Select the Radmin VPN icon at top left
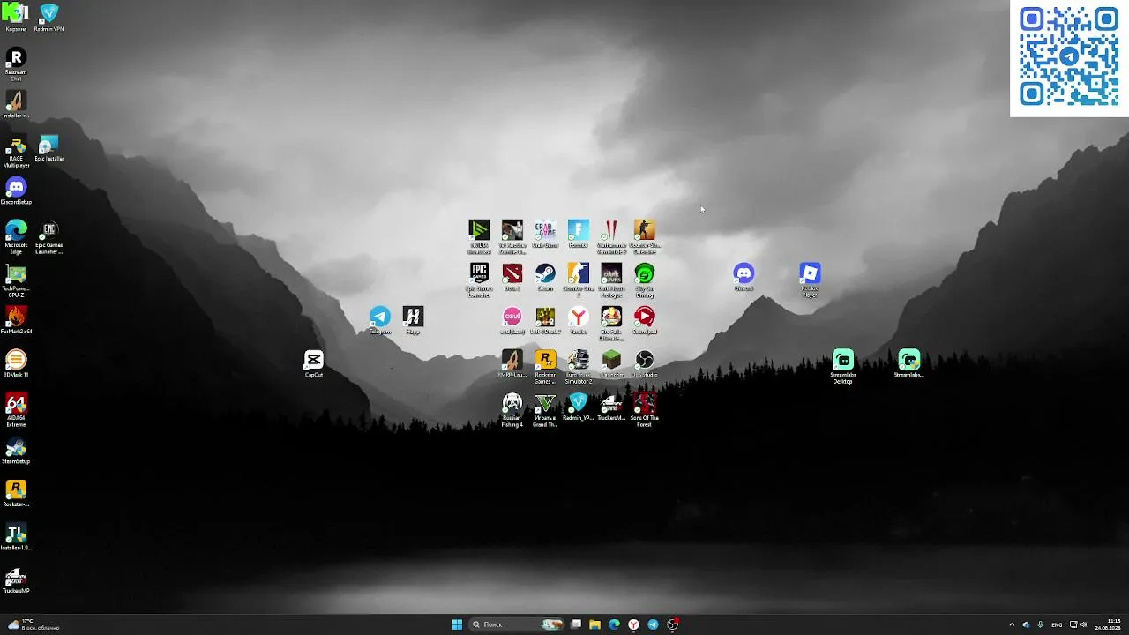The width and height of the screenshot is (1129, 635). pos(49,18)
